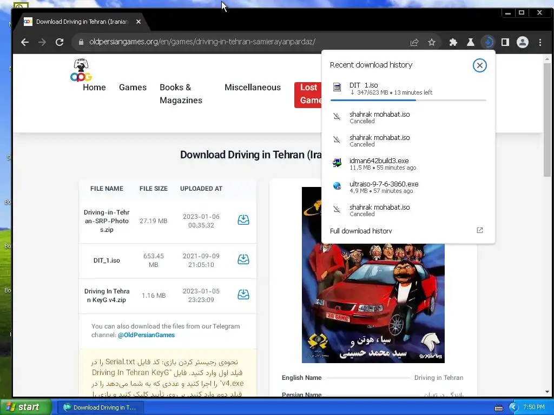Close the Recent download history popup
The height and width of the screenshot is (415, 554).
click(x=479, y=65)
